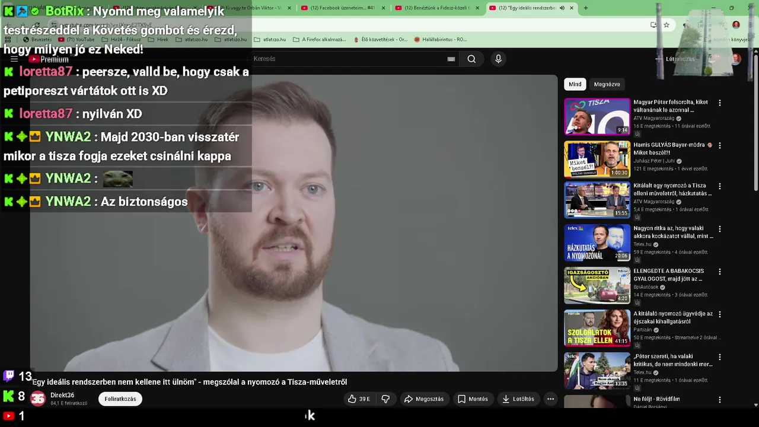759x427 pixels.
Task: Open BpiAutósok channel text
Action: [x=646, y=287]
